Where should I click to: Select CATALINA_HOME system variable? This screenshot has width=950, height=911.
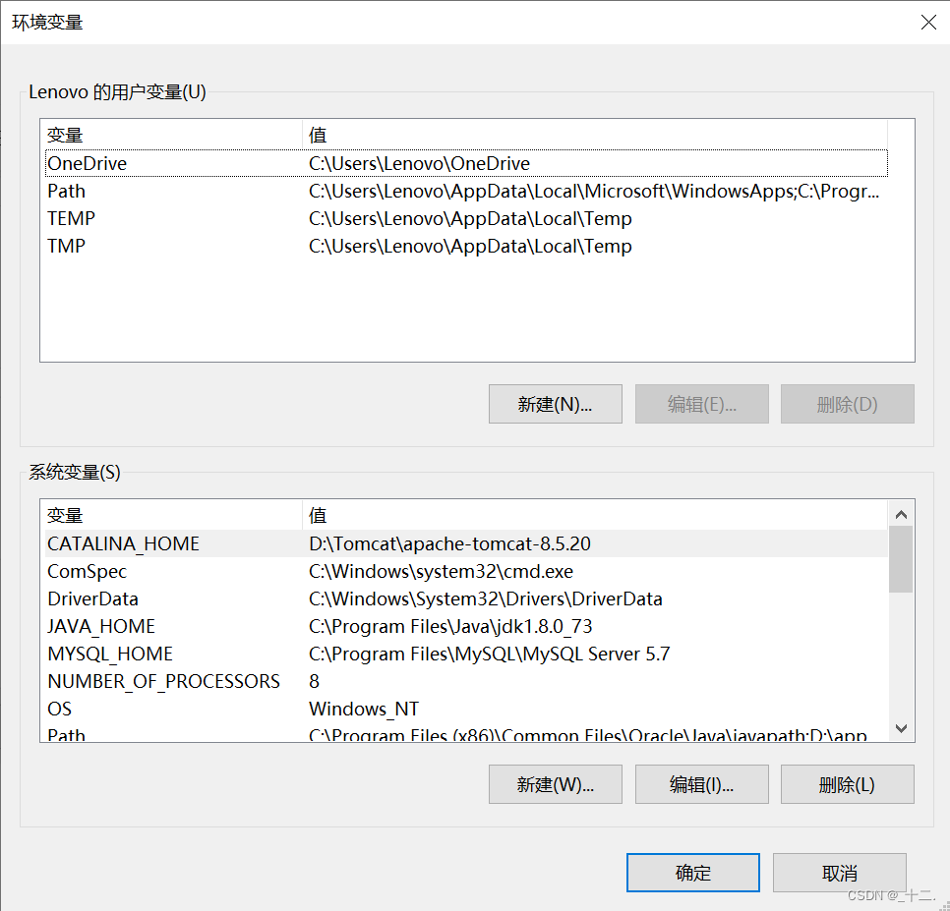(x=466, y=543)
